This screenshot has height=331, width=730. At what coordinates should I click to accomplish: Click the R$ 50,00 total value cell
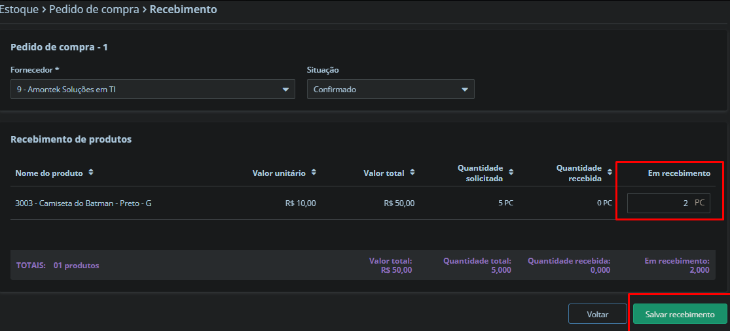point(399,203)
